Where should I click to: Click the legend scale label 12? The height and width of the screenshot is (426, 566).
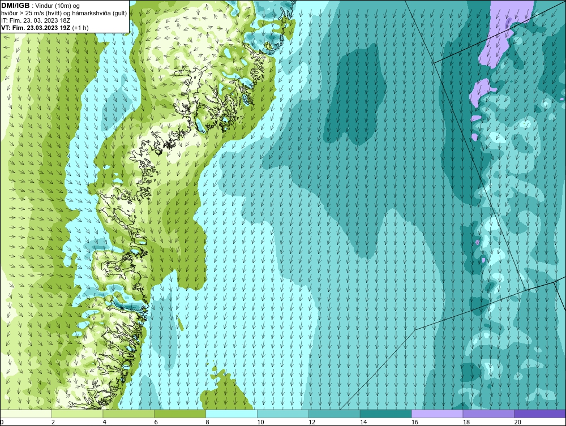(312, 422)
